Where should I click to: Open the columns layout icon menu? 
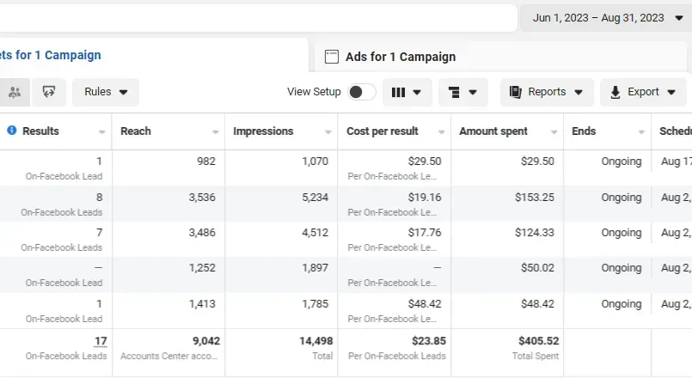point(407,92)
